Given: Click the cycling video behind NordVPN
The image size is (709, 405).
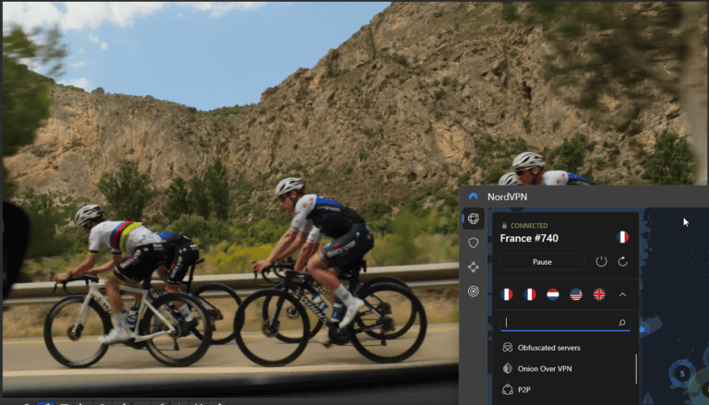Looking at the screenshot, I should pyautogui.click(x=231, y=199).
